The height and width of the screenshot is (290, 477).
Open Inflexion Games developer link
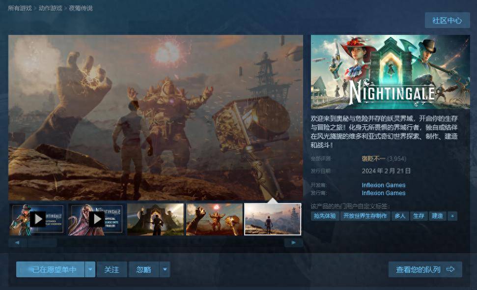coord(383,185)
